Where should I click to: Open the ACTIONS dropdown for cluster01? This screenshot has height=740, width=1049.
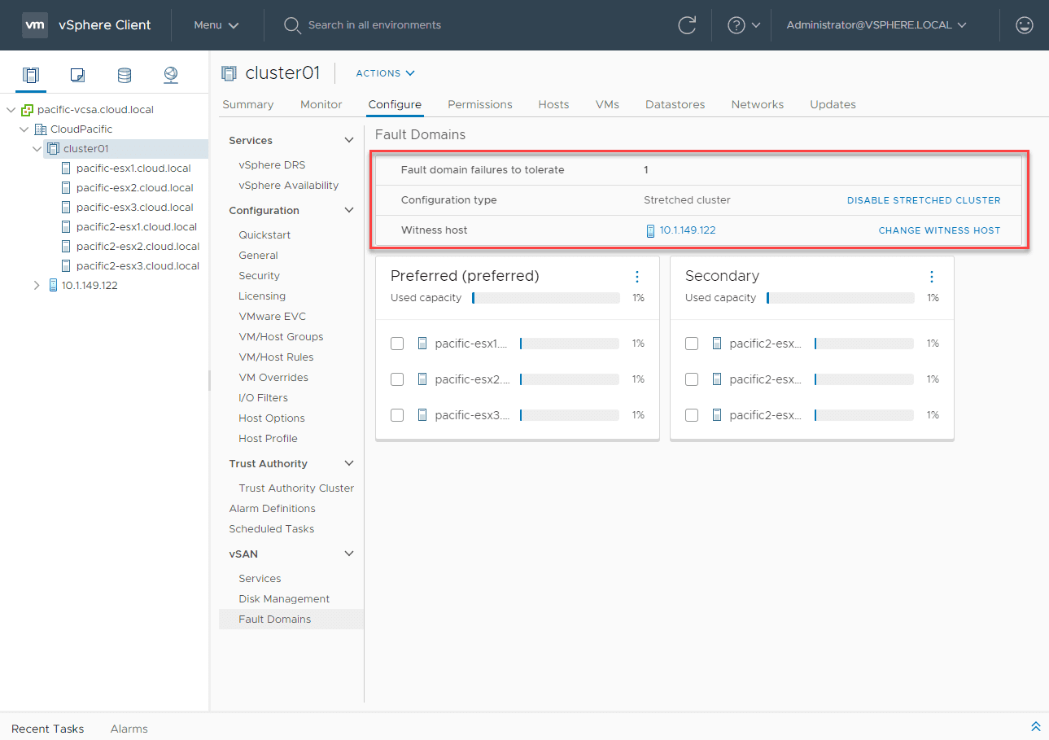pyautogui.click(x=383, y=72)
